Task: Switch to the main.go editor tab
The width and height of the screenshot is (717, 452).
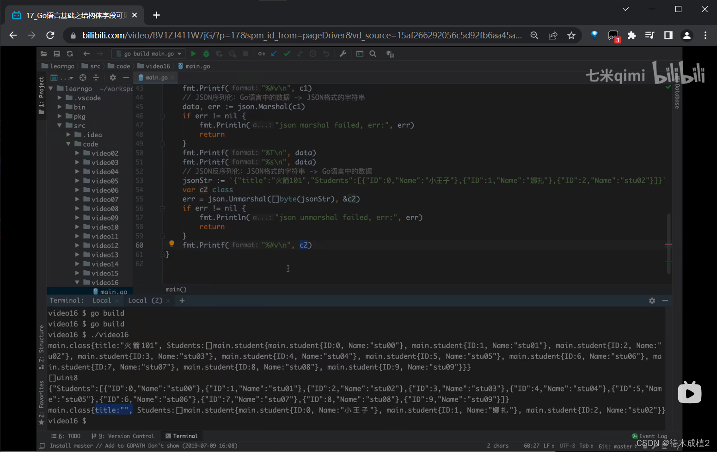Action: [x=156, y=78]
